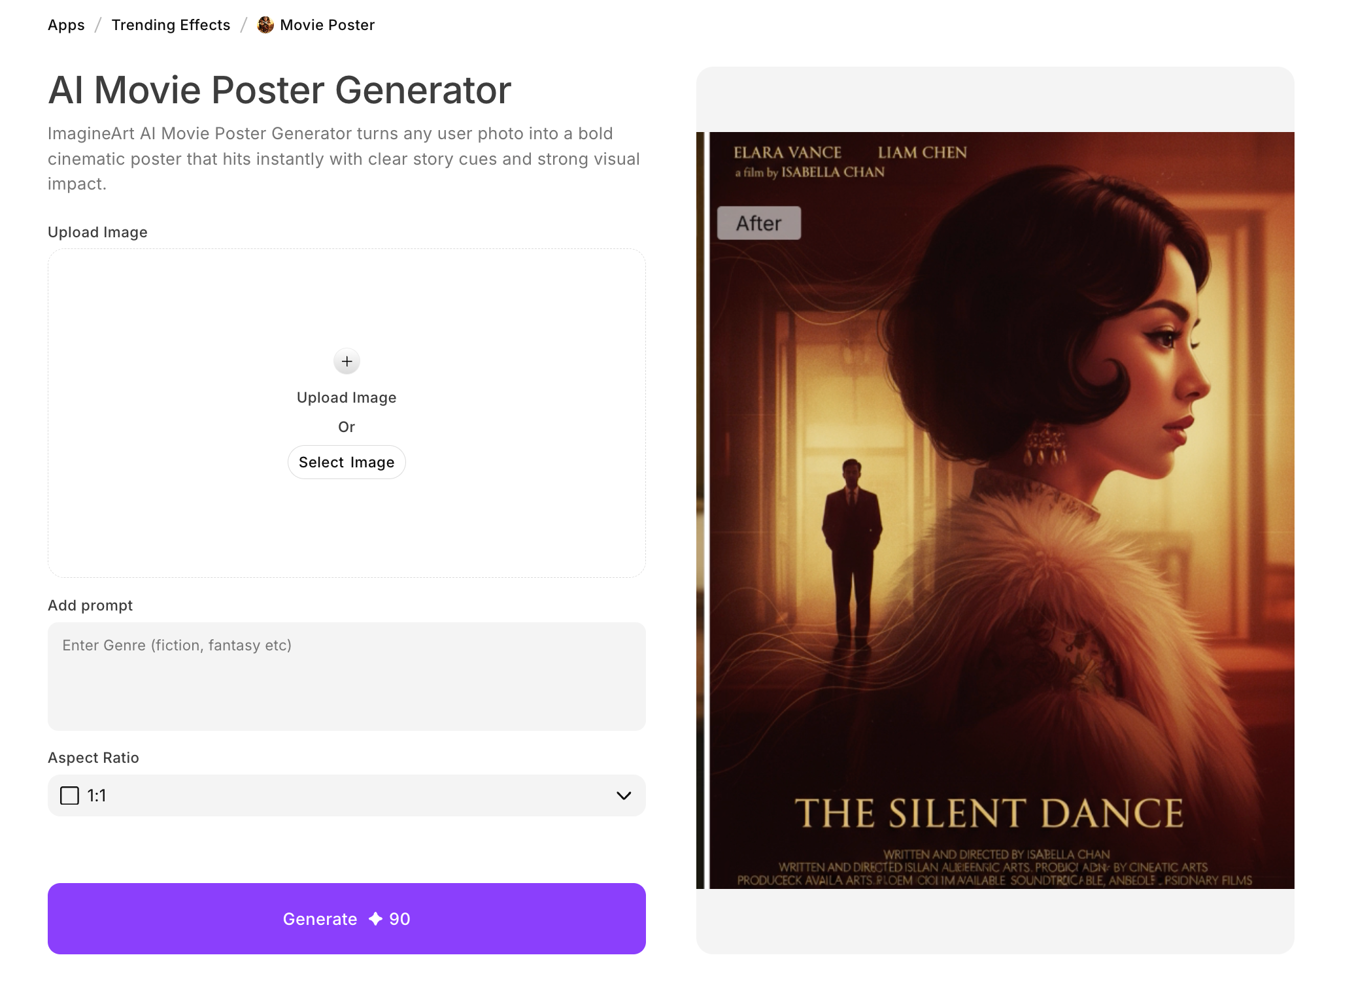
Task: Click the ImagineArT description paragraph
Action: pyautogui.click(x=343, y=159)
